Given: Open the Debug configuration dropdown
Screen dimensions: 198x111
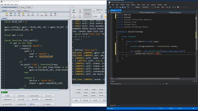Looking at the screenshot, I should pyautogui.click(x=138, y=7).
